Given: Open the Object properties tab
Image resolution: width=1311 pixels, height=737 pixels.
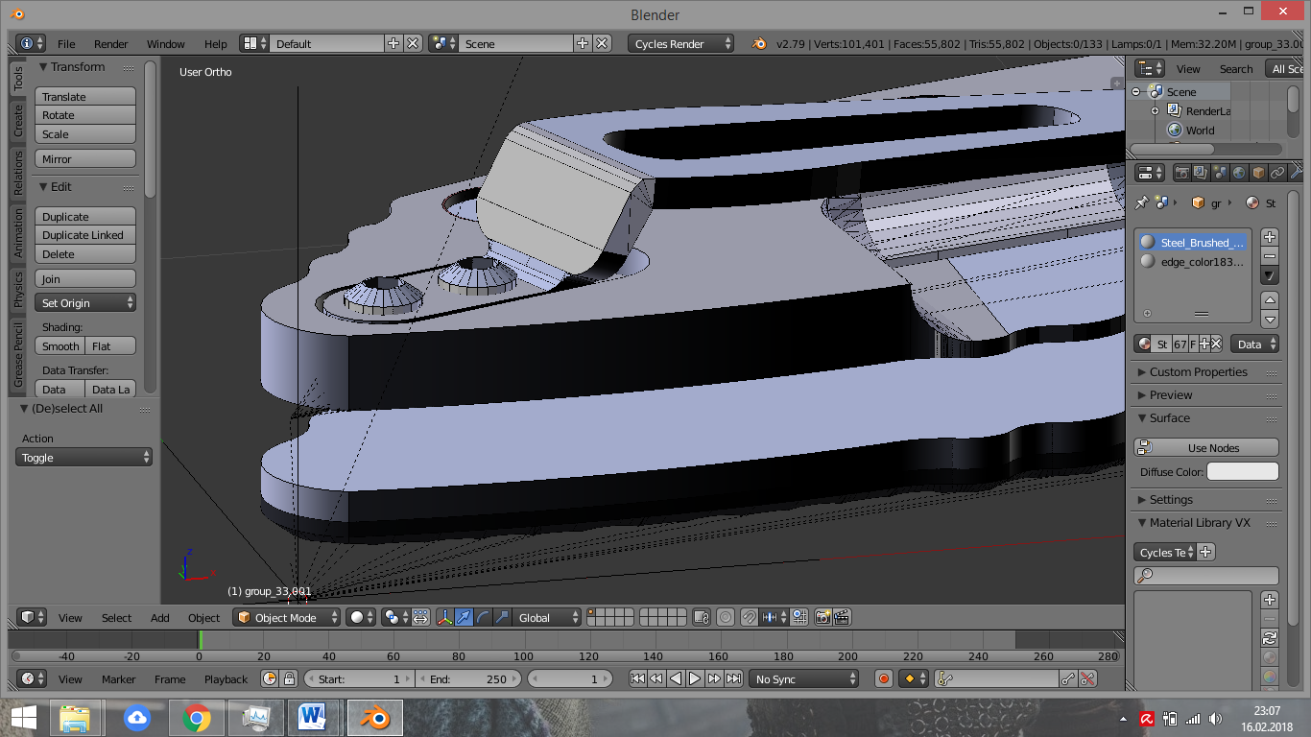Looking at the screenshot, I should coord(1258,173).
